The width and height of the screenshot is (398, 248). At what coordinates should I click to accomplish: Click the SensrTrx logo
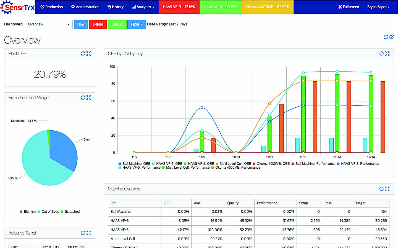(x=18, y=7)
